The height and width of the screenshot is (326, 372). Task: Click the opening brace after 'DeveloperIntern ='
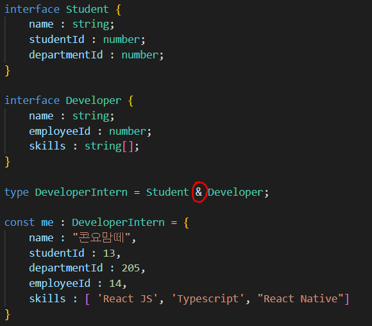click(x=186, y=223)
